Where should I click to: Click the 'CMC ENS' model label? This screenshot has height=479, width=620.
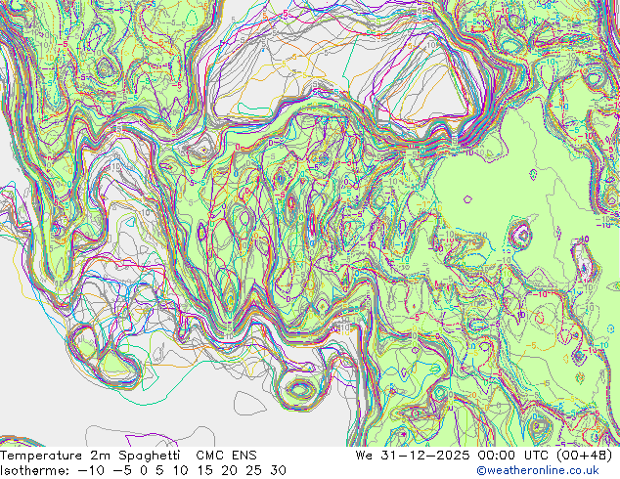click(x=226, y=456)
